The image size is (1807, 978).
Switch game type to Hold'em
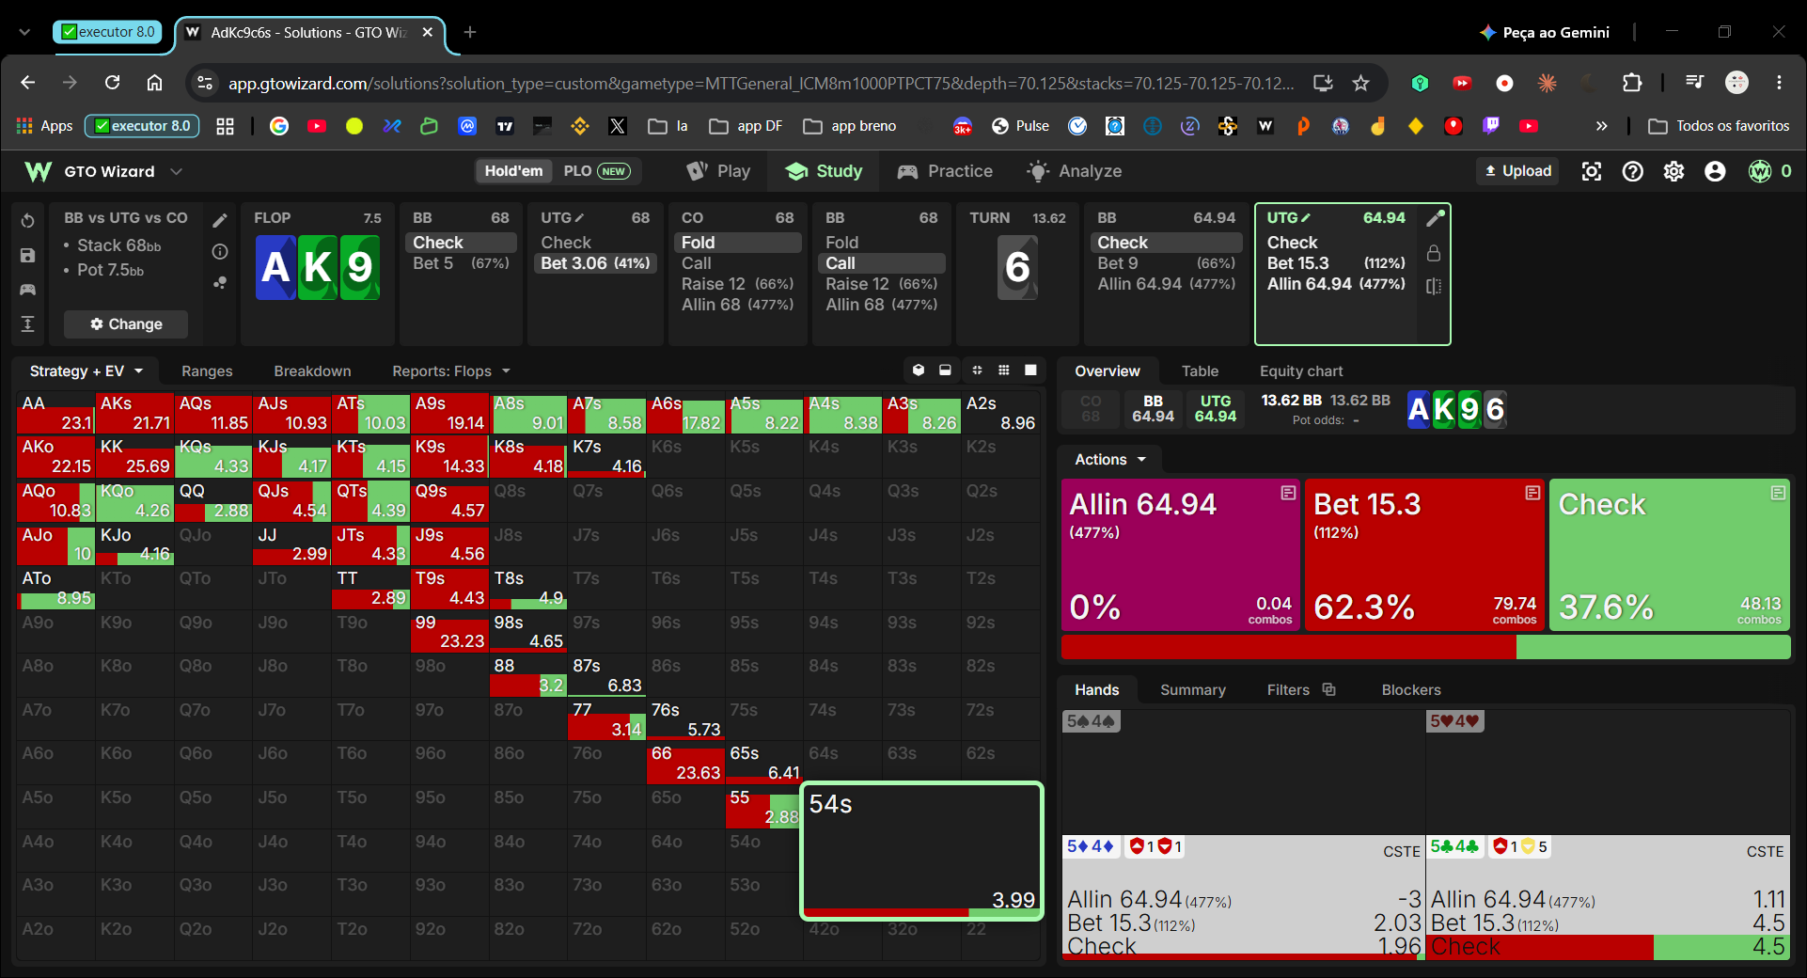pos(513,171)
